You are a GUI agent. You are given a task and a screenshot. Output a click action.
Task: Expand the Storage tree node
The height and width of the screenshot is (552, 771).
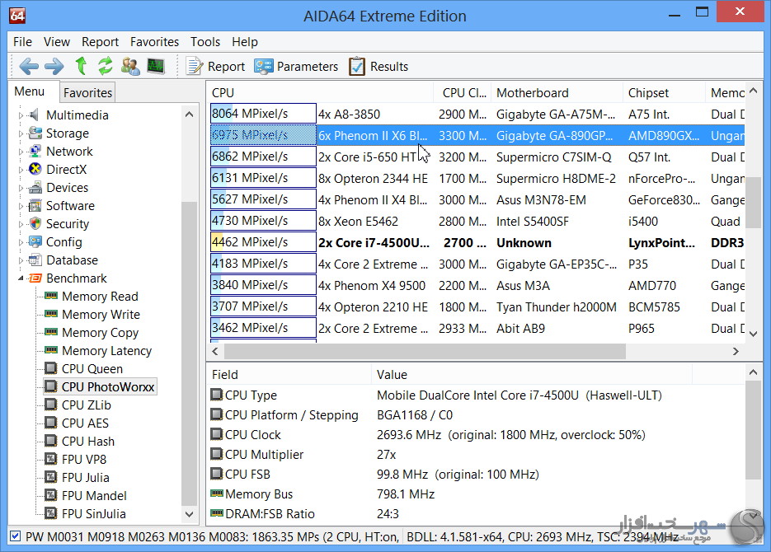point(21,133)
